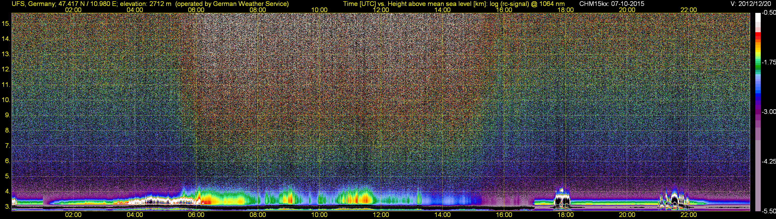Click the 22:00 label on the top time axis
Viewport: 776px width, 219px height.
pyautogui.click(x=689, y=10)
